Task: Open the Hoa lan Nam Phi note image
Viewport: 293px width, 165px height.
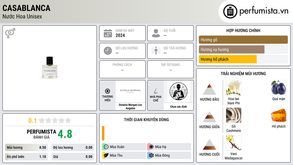Action: coord(233,88)
